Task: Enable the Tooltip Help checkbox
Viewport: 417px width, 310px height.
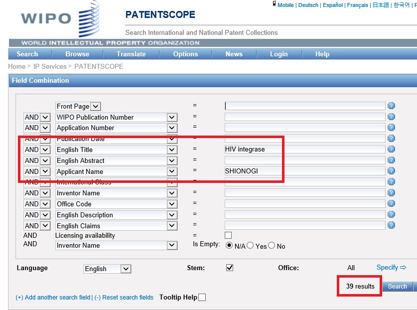Action: point(202,297)
